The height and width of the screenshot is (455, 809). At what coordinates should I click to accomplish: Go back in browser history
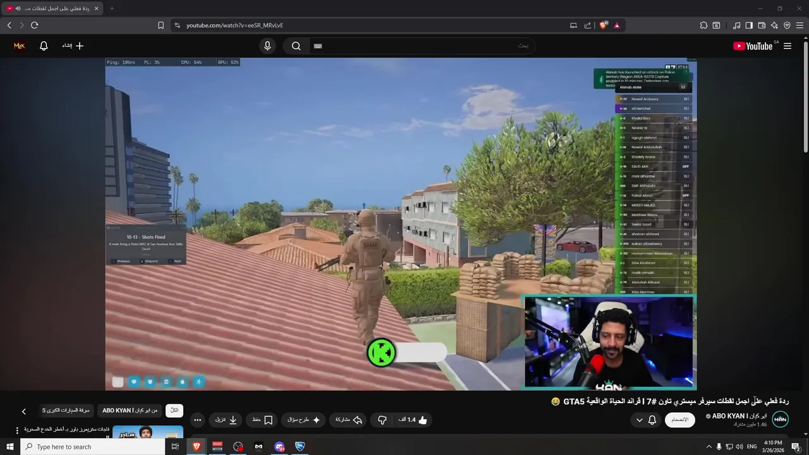[x=9, y=25]
